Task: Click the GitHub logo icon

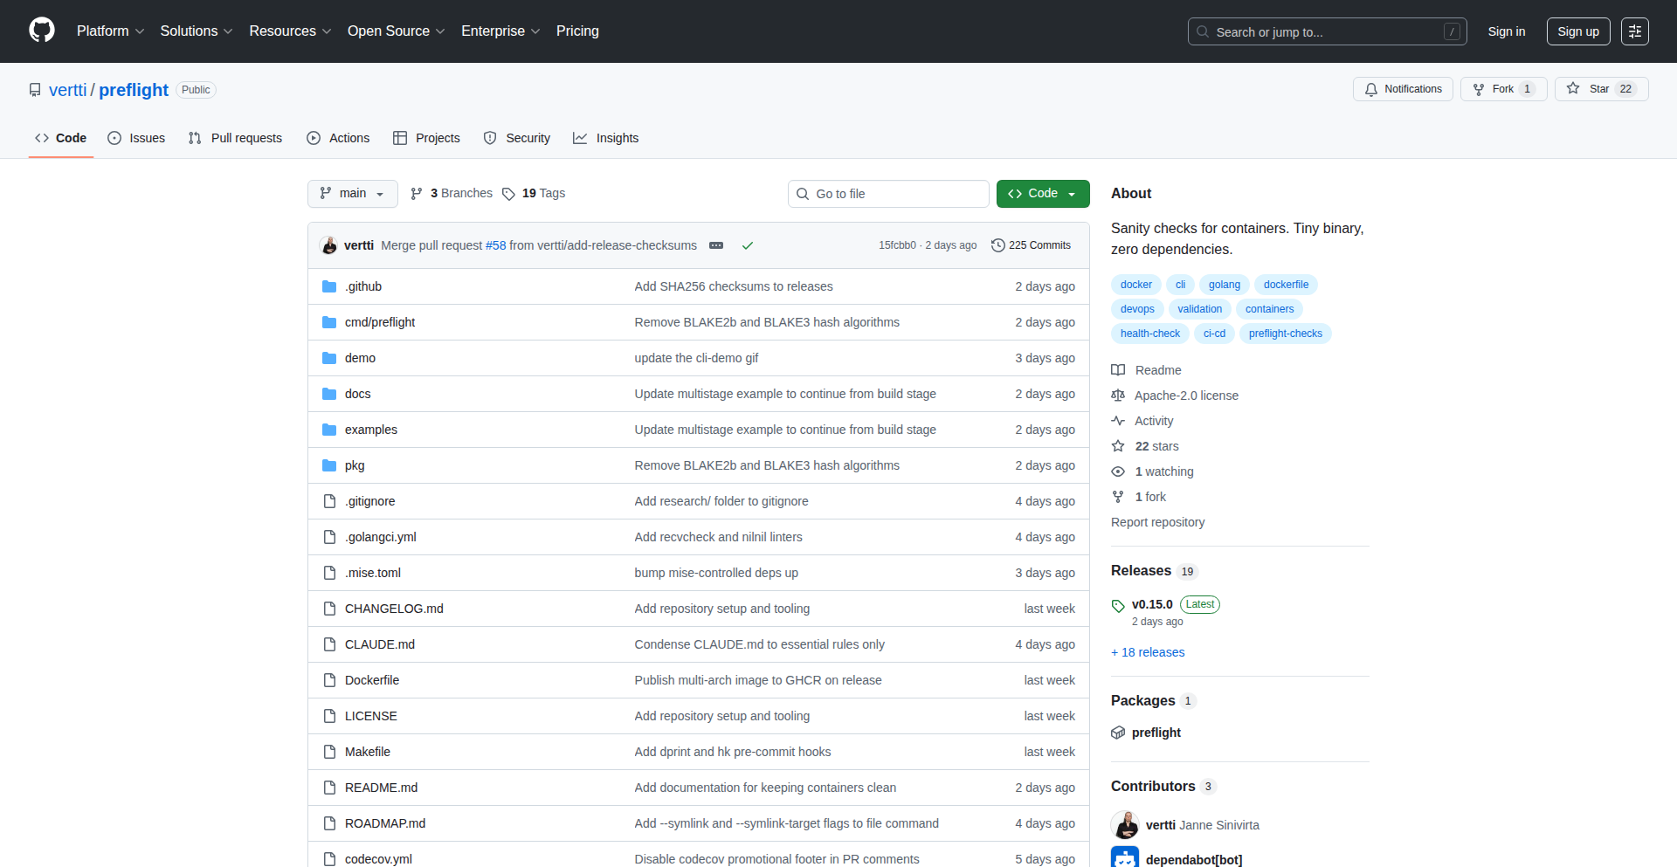Action: click(40, 31)
